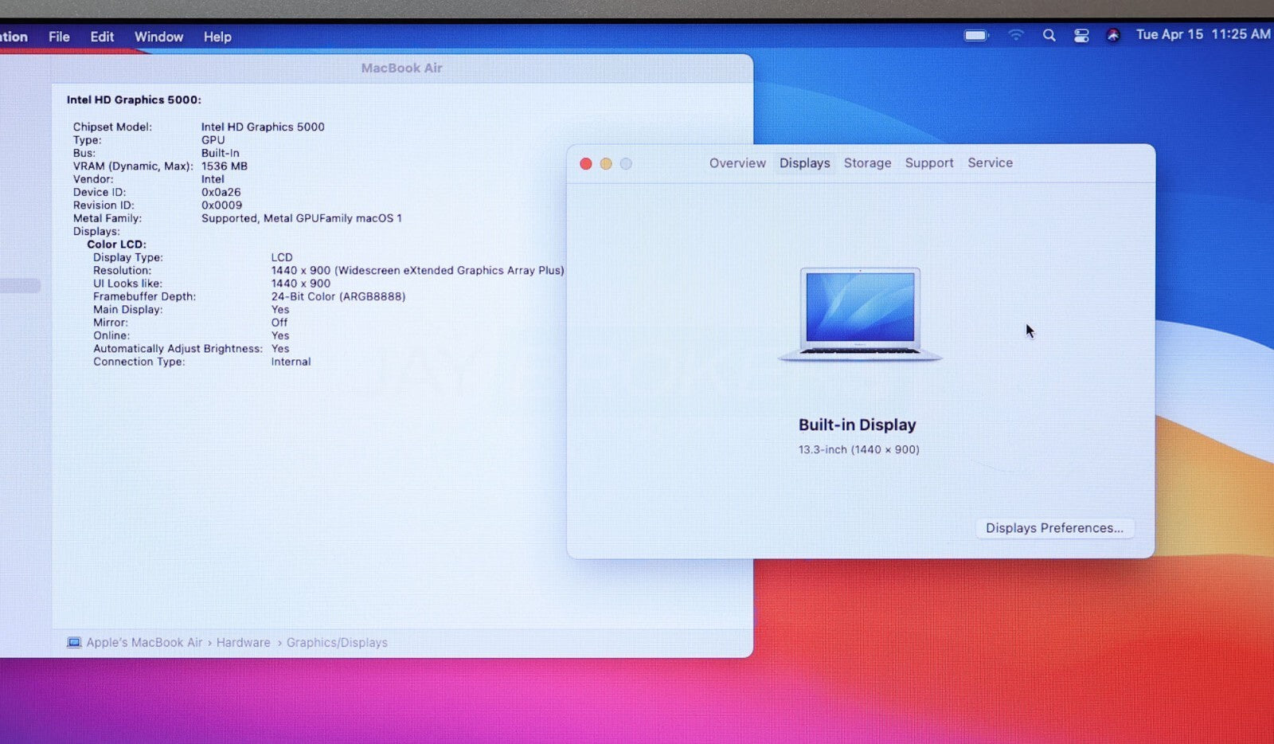Click Graphics/Displays in the path bar

pos(337,642)
